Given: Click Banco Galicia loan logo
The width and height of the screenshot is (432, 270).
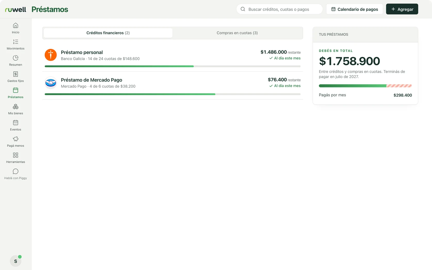Looking at the screenshot, I should [51, 55].
